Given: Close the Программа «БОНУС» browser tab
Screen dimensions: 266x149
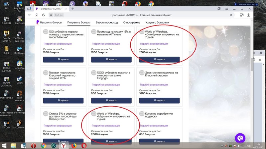Looking at the screenshot, I should 66,9.
